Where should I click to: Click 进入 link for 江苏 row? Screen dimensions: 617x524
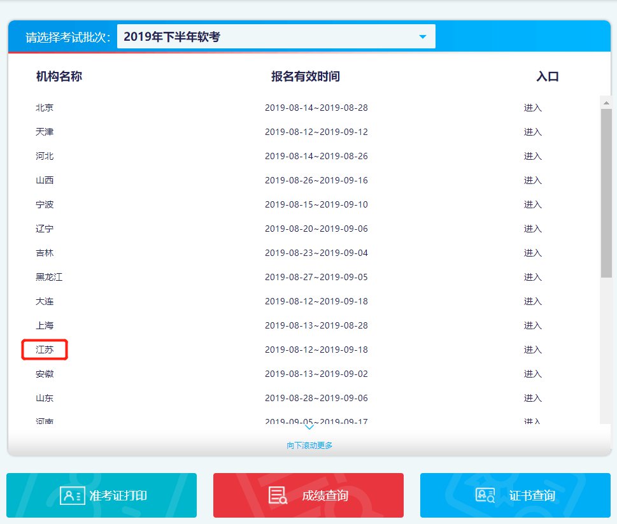point(532,350)
